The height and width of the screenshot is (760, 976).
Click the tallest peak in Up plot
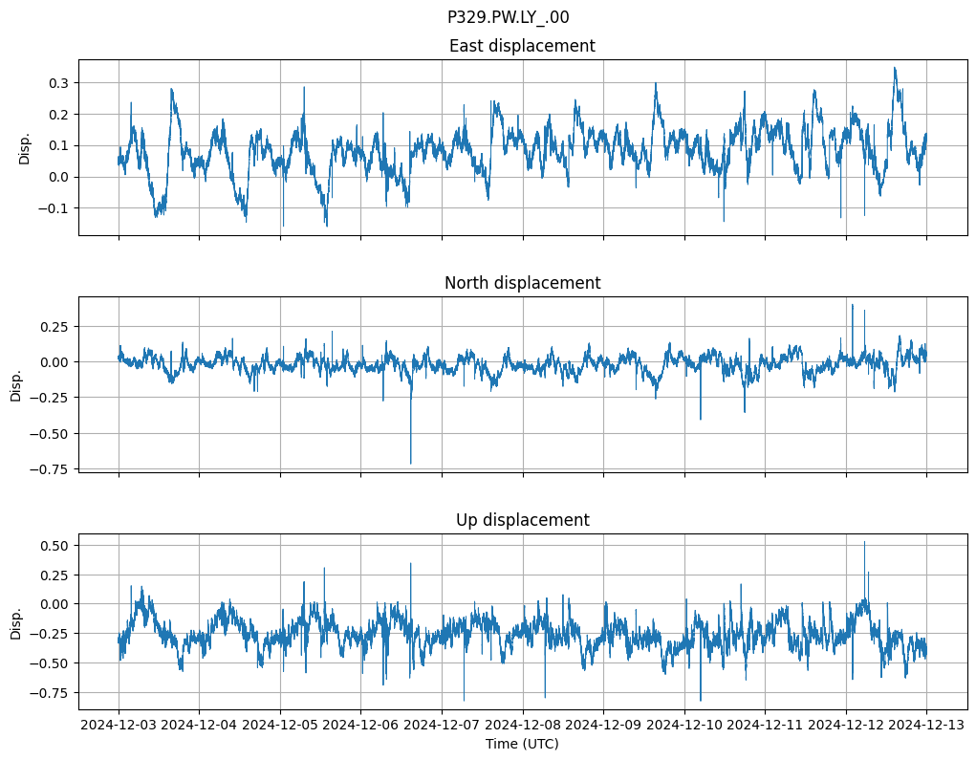click(865, 543)
